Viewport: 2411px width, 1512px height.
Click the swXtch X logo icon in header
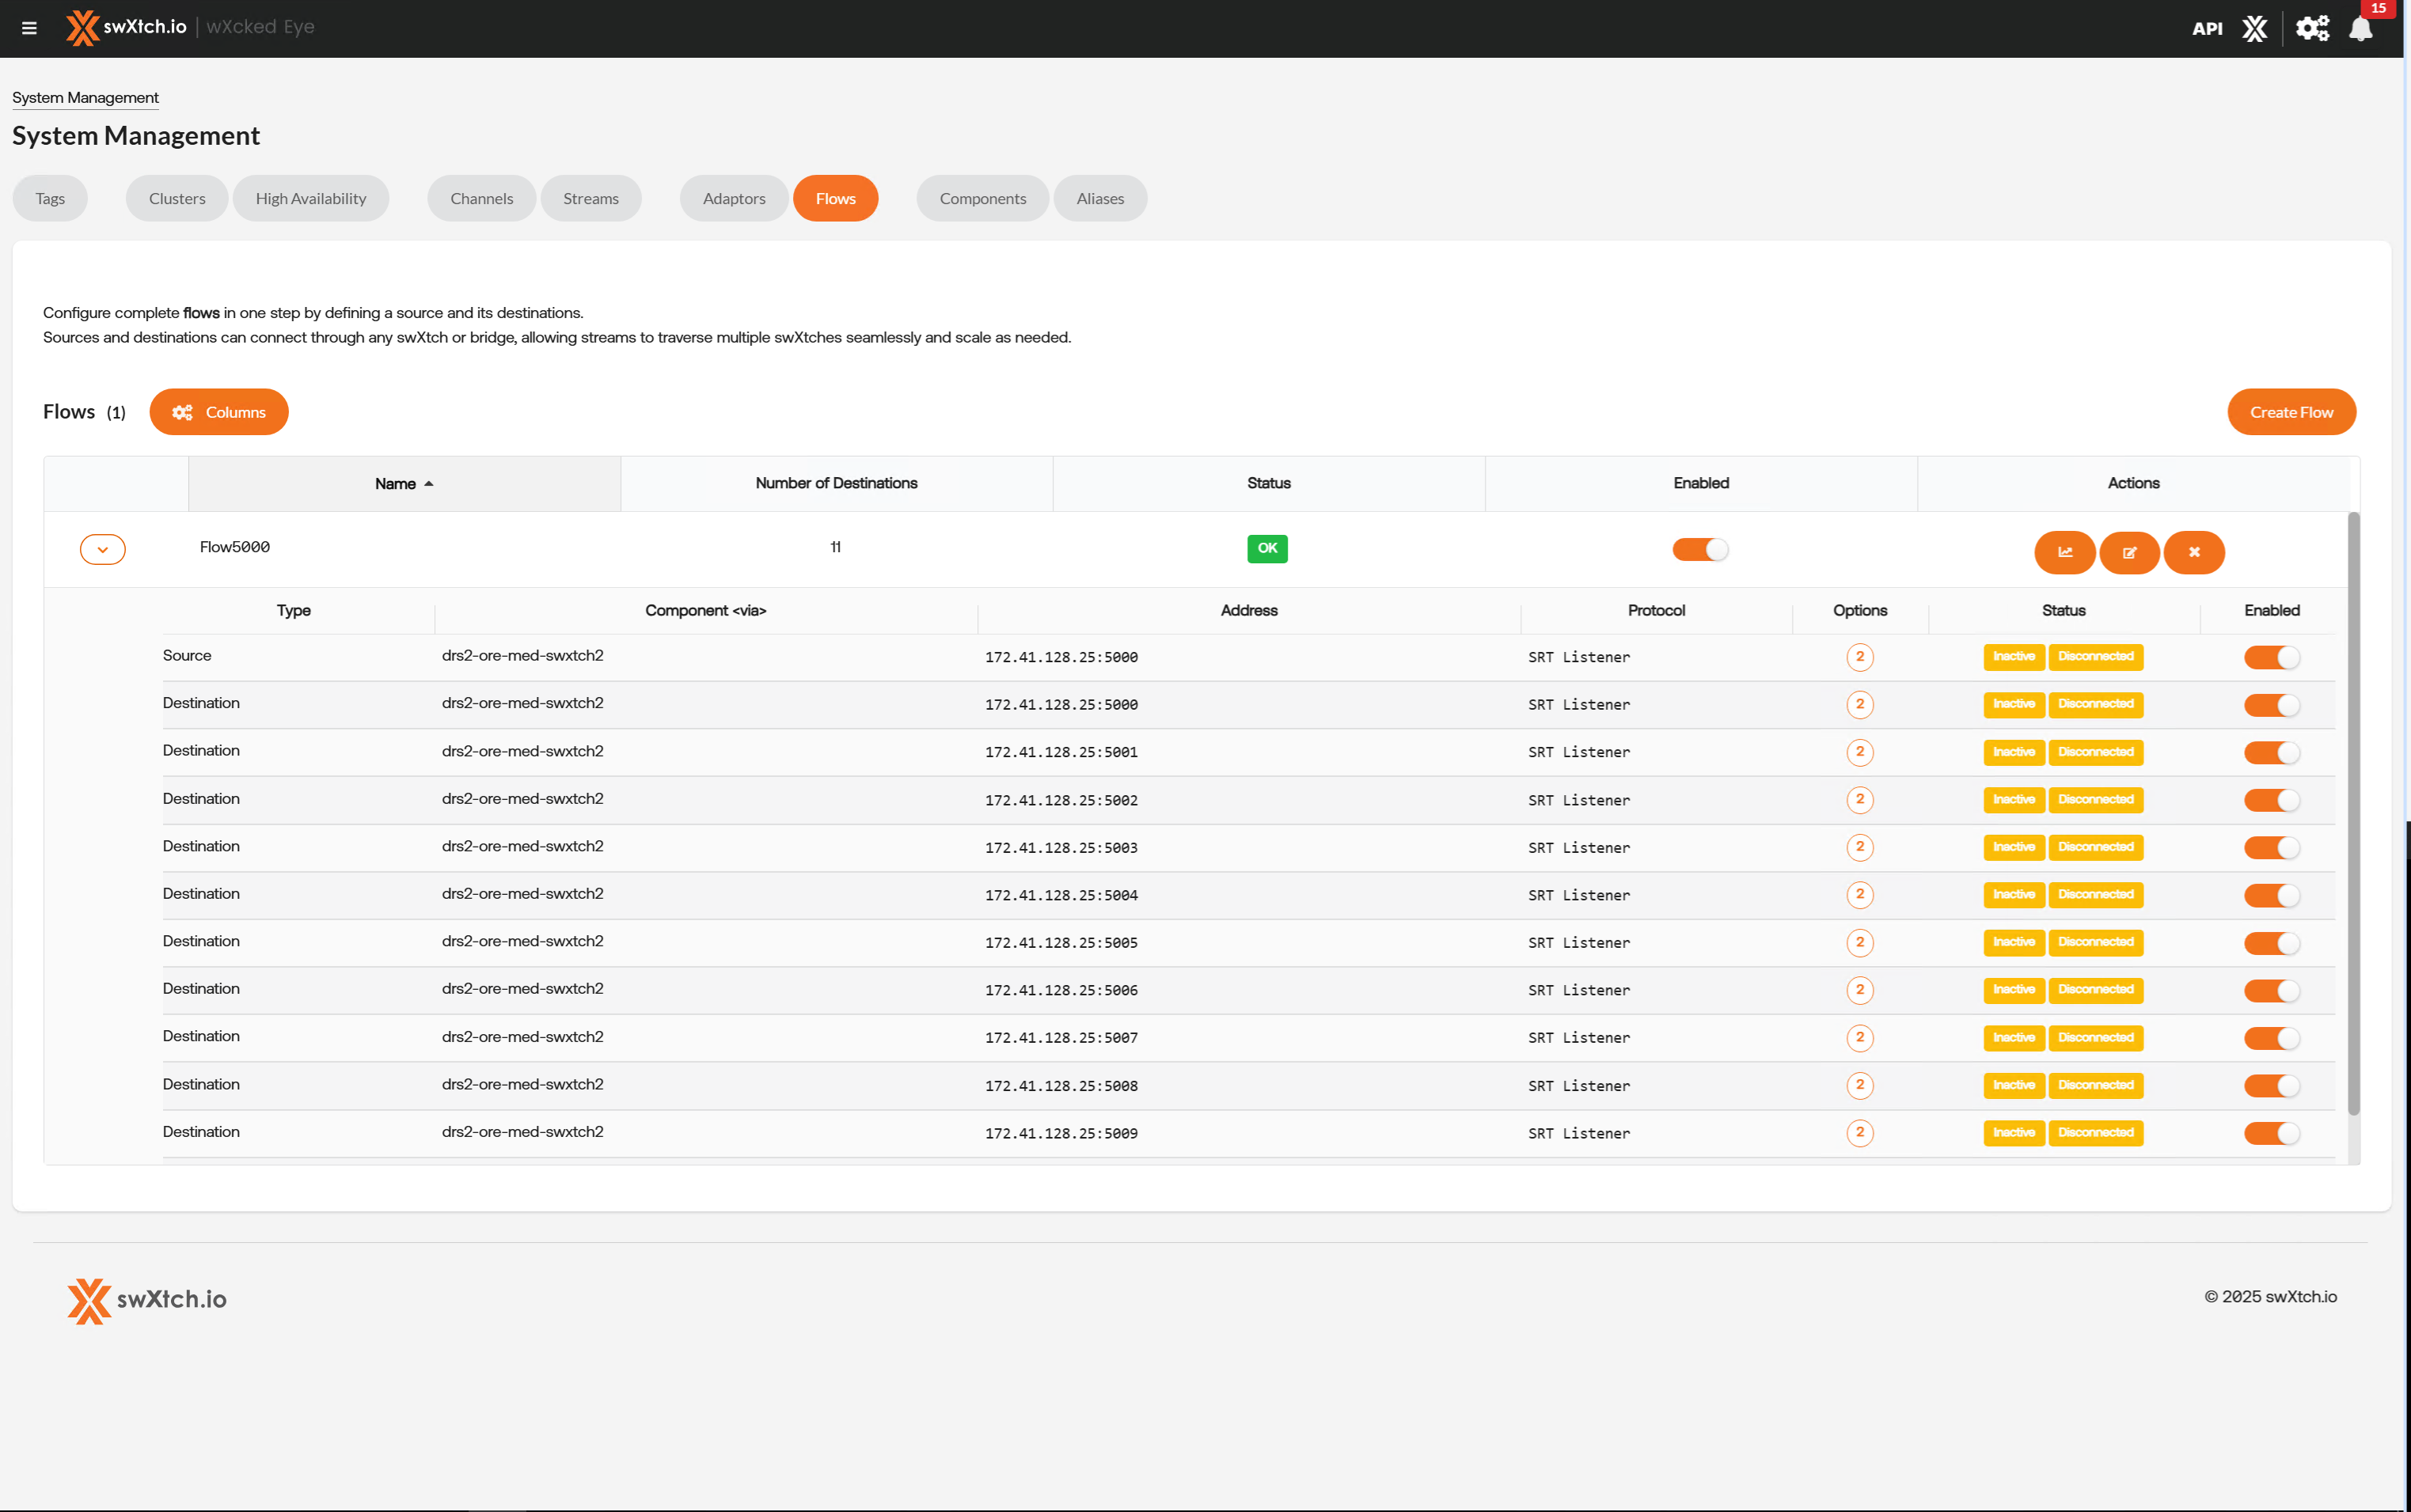[2254, 28]
